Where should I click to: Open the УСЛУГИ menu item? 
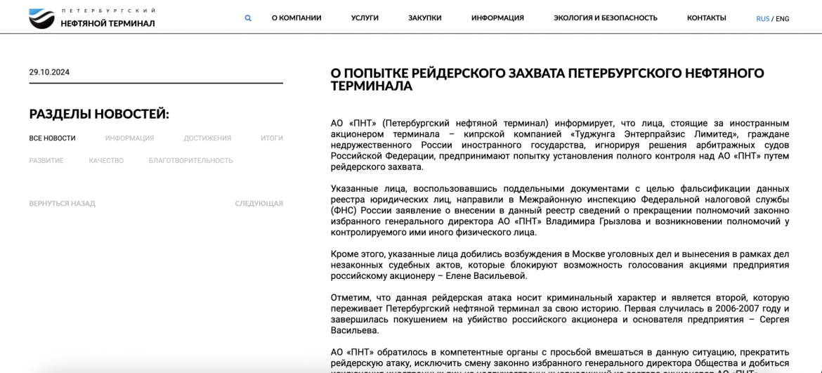point(365,18)
